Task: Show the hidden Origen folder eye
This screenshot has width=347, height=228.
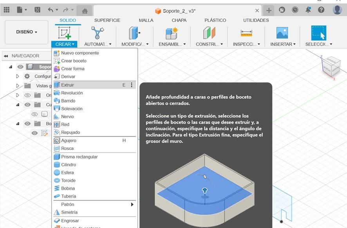Action: (27, 95)
